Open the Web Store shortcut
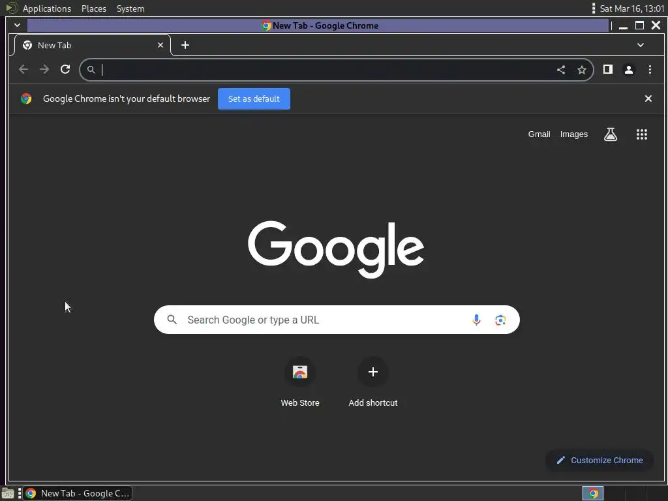Screen dimensions: 668x501 click(300, 382)
